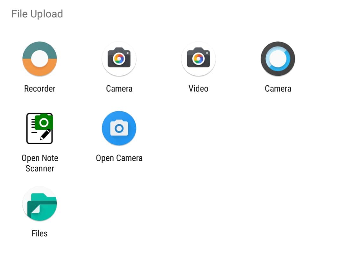The height and width of the screenshot is (263, 341).
Task: Select the Video camera app icon
Action: tap(198, 59)
